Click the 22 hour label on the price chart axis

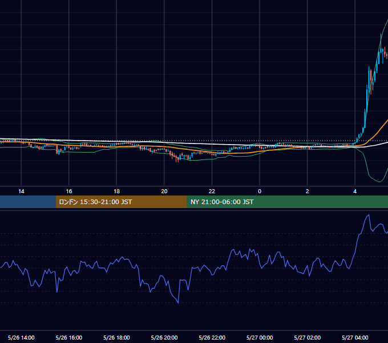212,192
